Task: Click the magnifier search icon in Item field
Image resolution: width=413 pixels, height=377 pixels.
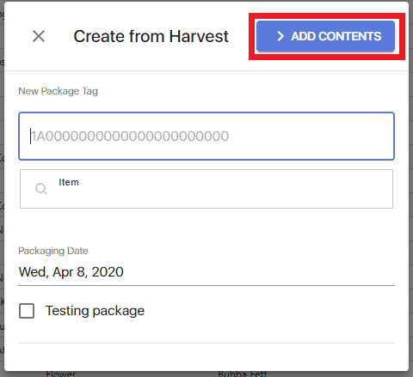Action: pyautogui.click(x=41, y=189)
